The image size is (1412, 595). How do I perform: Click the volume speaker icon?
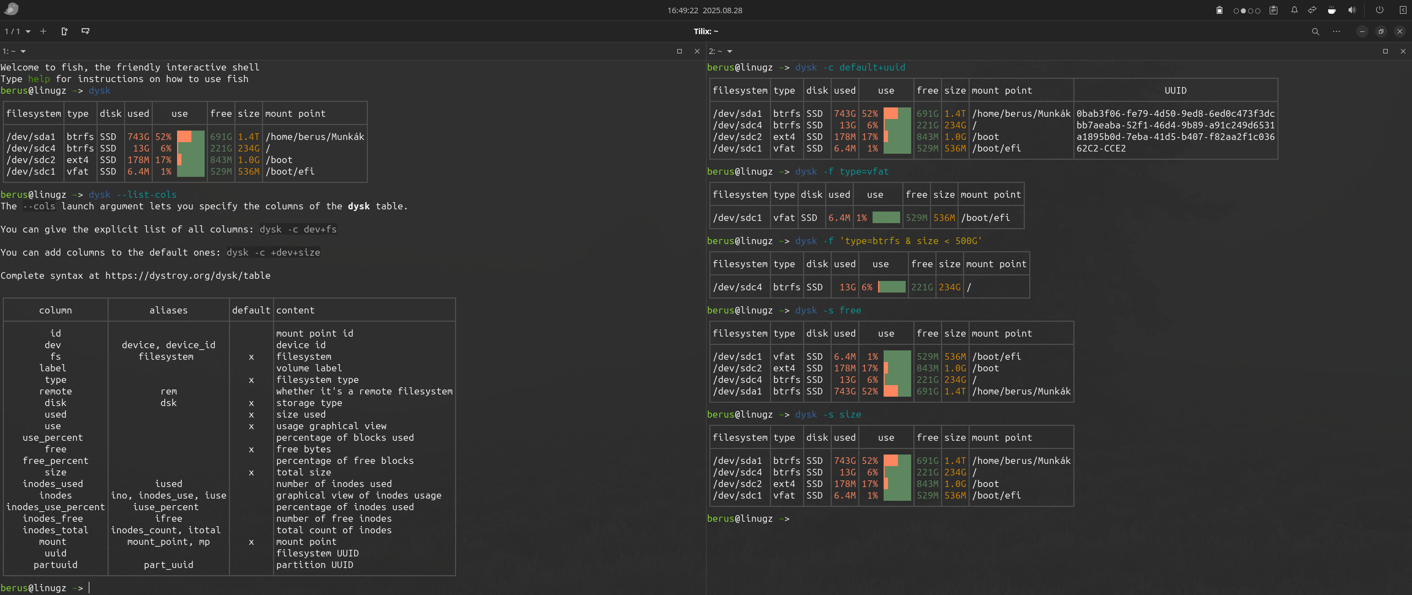pyautogui.click(x=1352, y=10)
